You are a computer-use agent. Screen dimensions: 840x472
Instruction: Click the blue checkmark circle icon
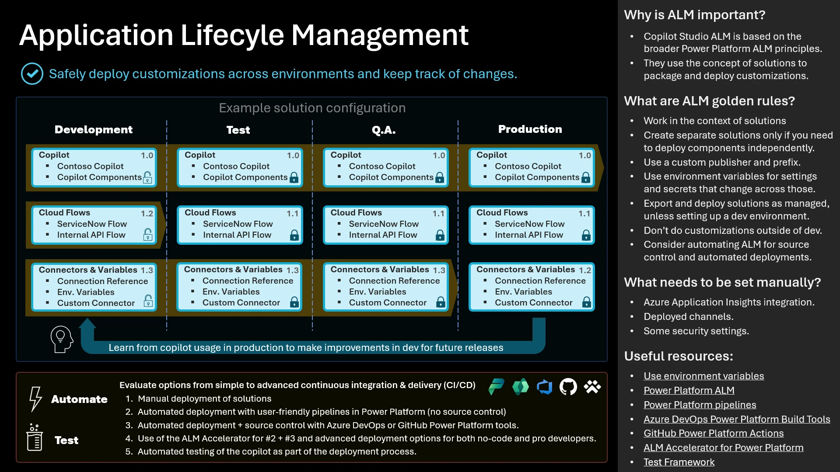(31, 73)
